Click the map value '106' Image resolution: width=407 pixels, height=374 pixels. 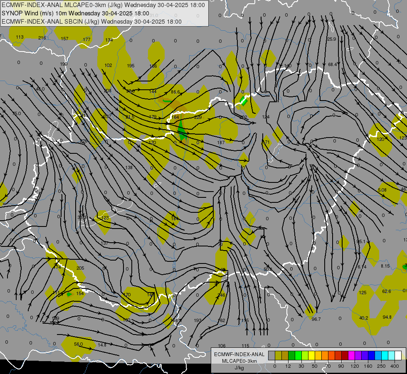coord(222,346)
